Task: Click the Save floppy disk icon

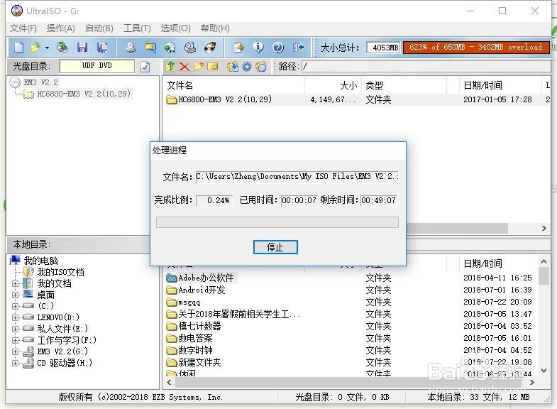Action: coord(82,48)
